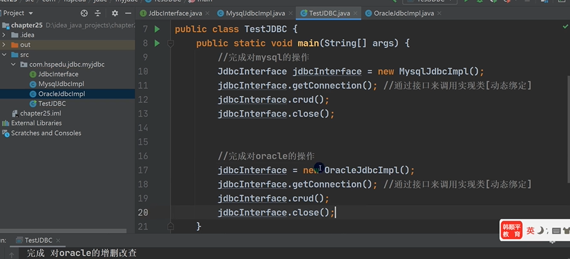Click 'close()' on line 13
Image resolution: width=570 pixels, height=259 pixels.
pos(311,114)
